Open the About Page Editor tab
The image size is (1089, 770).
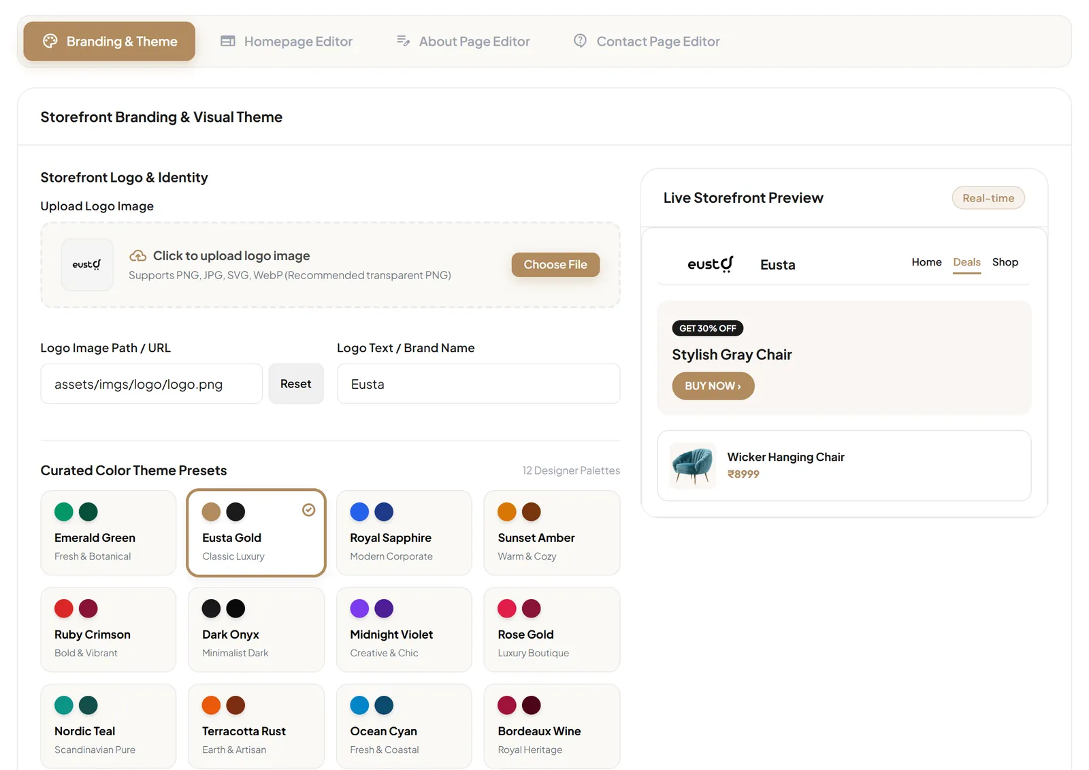click(463, 42)
